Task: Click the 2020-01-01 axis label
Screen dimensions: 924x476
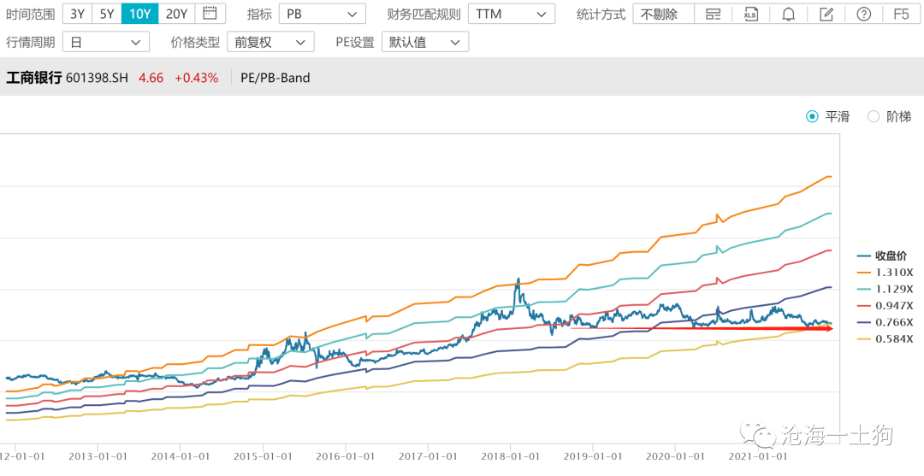Action: coord(675,456)
